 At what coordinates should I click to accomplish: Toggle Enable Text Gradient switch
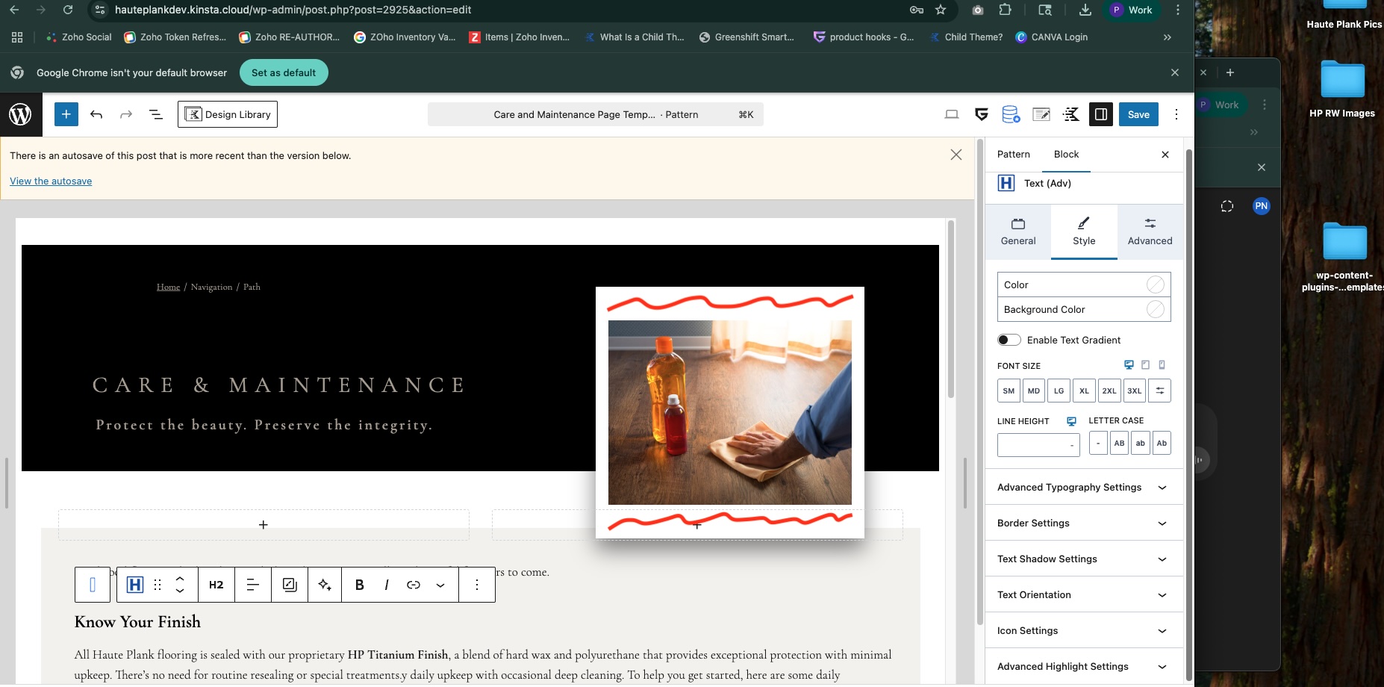click(1009, 340)
